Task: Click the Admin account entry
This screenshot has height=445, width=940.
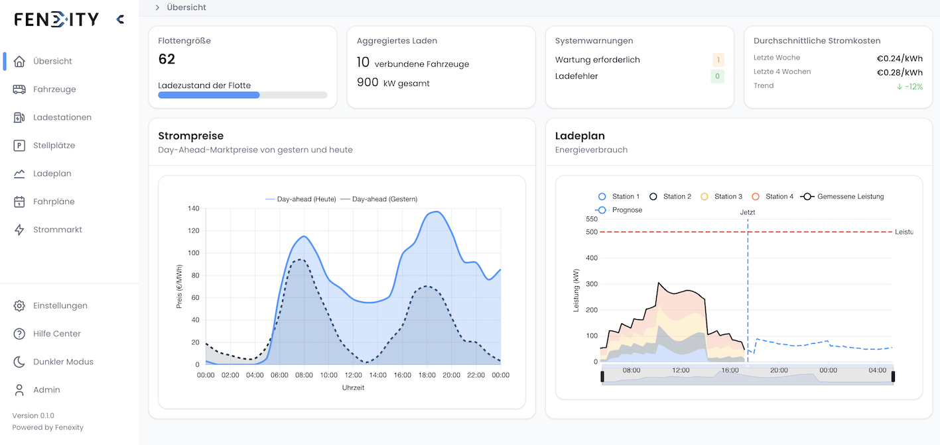Action: click(x=46, y=389)
